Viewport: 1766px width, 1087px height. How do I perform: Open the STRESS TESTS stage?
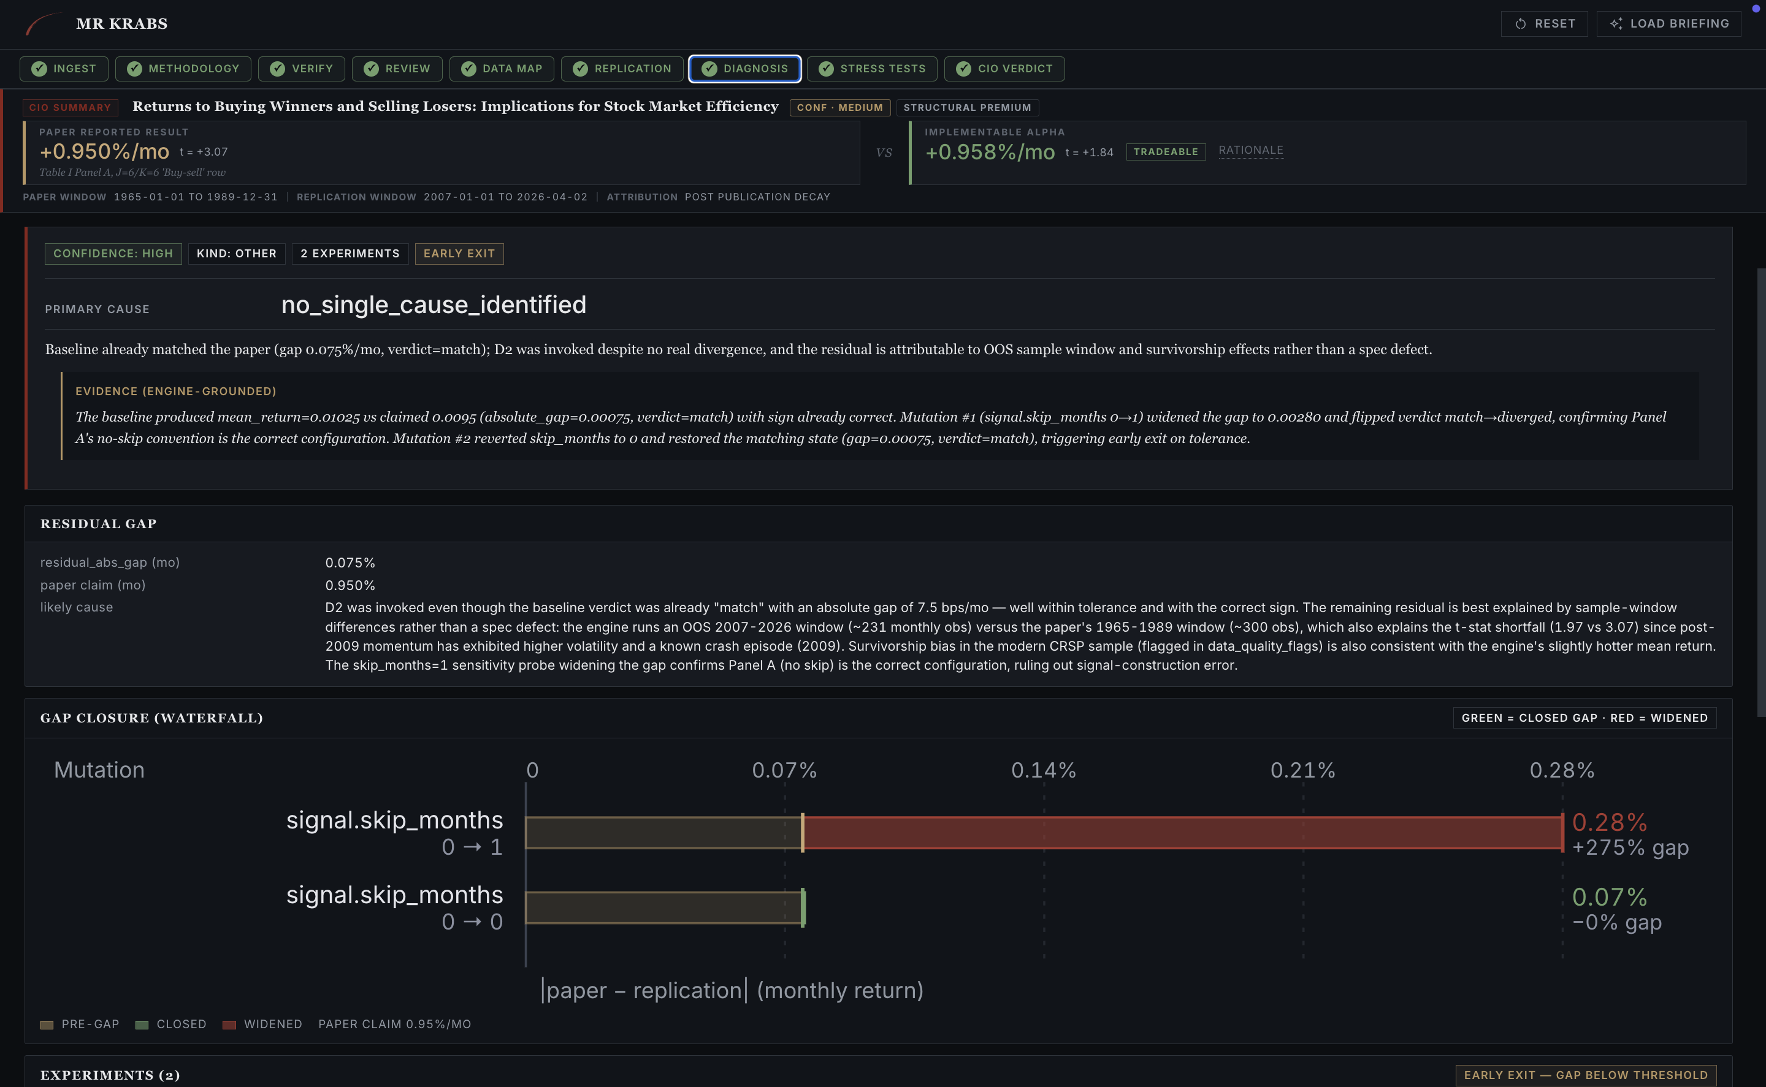pyautogui.click(x=871, y=68)
